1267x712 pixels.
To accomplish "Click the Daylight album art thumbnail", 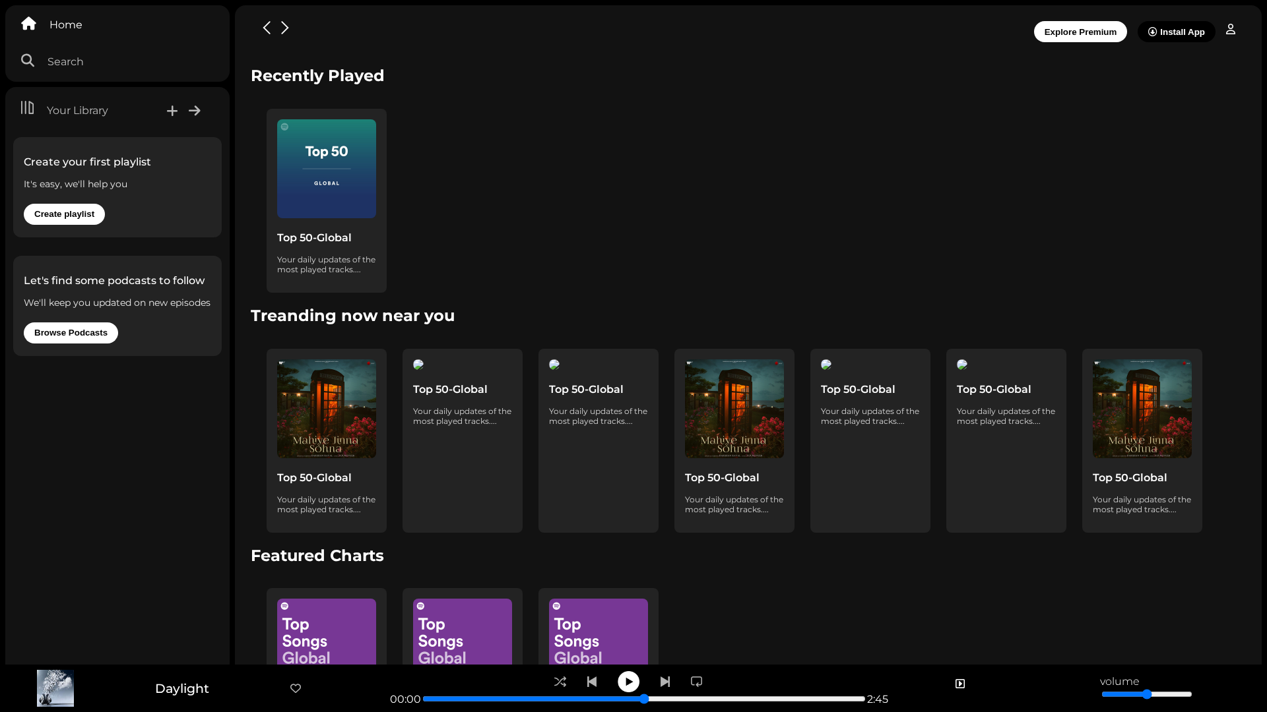I will pos(55,688).
